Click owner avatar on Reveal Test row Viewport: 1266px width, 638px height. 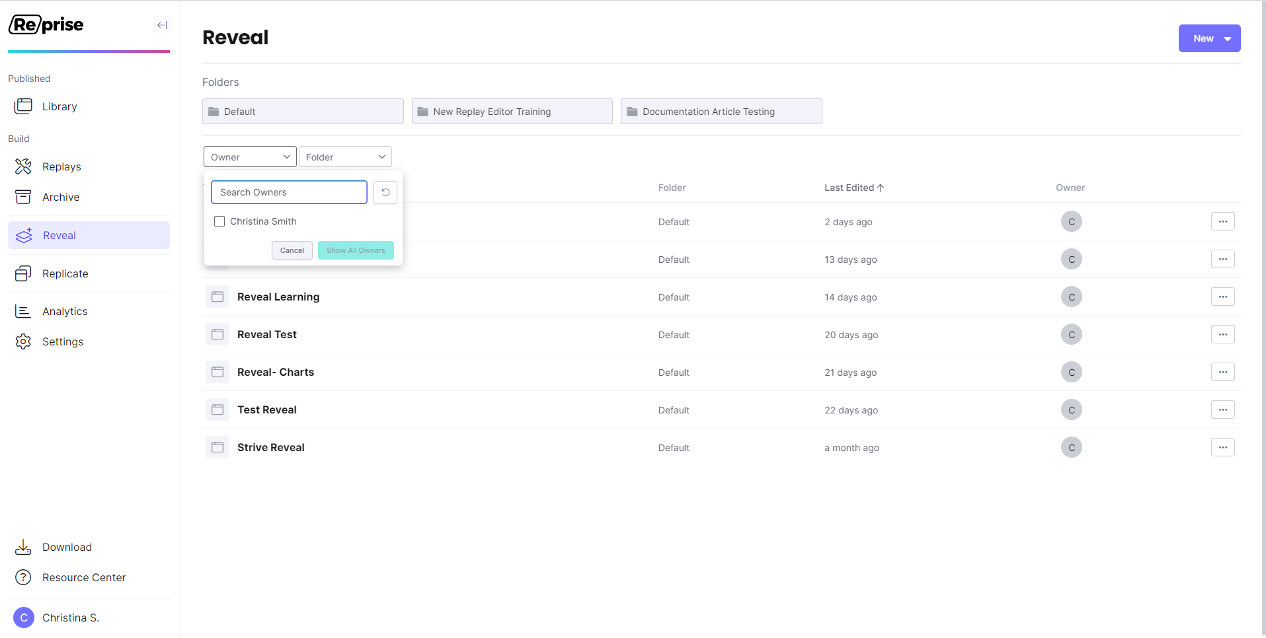[1072, 335]
